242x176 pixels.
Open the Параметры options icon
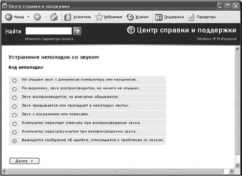(191, 17)
